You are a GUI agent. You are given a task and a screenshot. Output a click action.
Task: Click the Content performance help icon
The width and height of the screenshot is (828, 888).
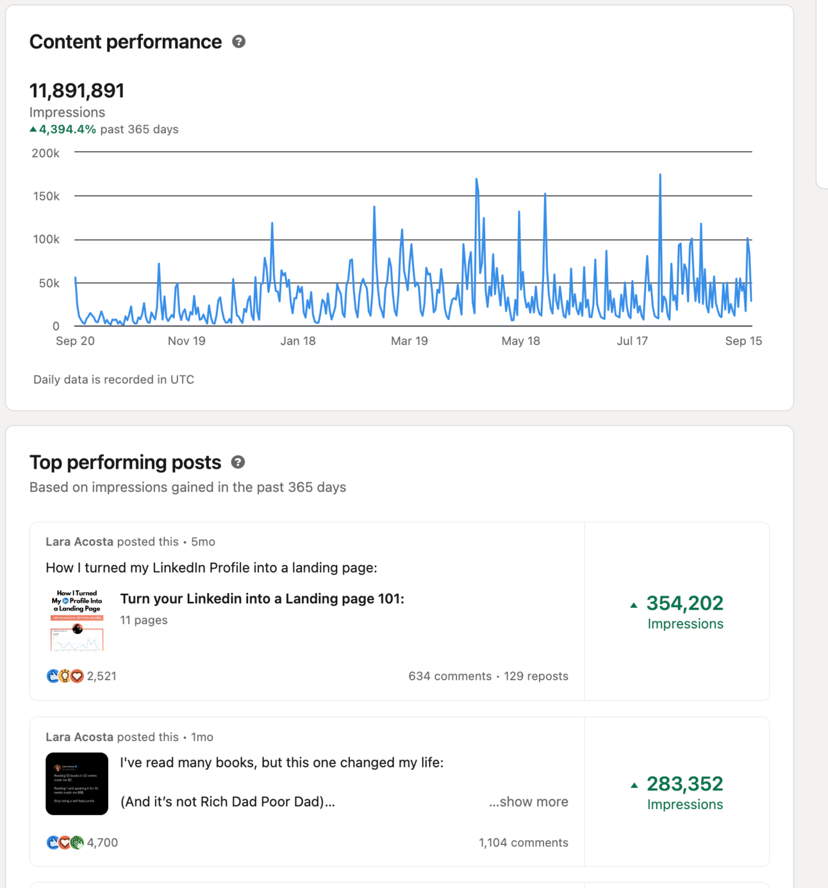click(x=239, y=42)
